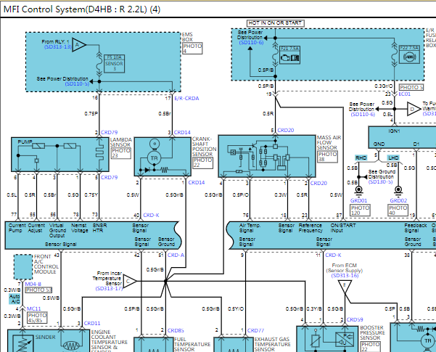Open PHOTO 120 under GRD01
Image resolution: width=436 pixels, height=352 pixels.
[360, 210]
